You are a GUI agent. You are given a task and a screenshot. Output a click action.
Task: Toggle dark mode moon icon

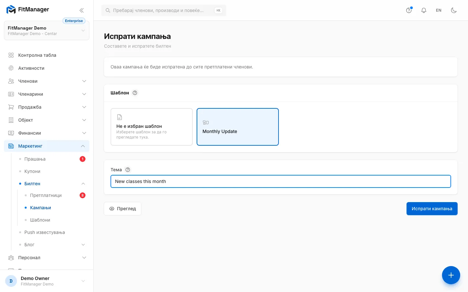coord(454,10)
